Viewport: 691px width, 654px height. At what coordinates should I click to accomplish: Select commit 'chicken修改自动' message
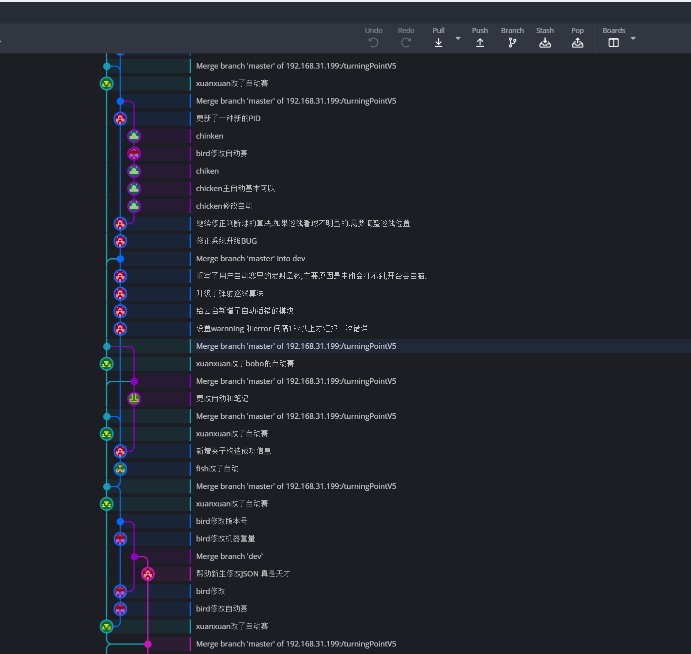point(224,206)
